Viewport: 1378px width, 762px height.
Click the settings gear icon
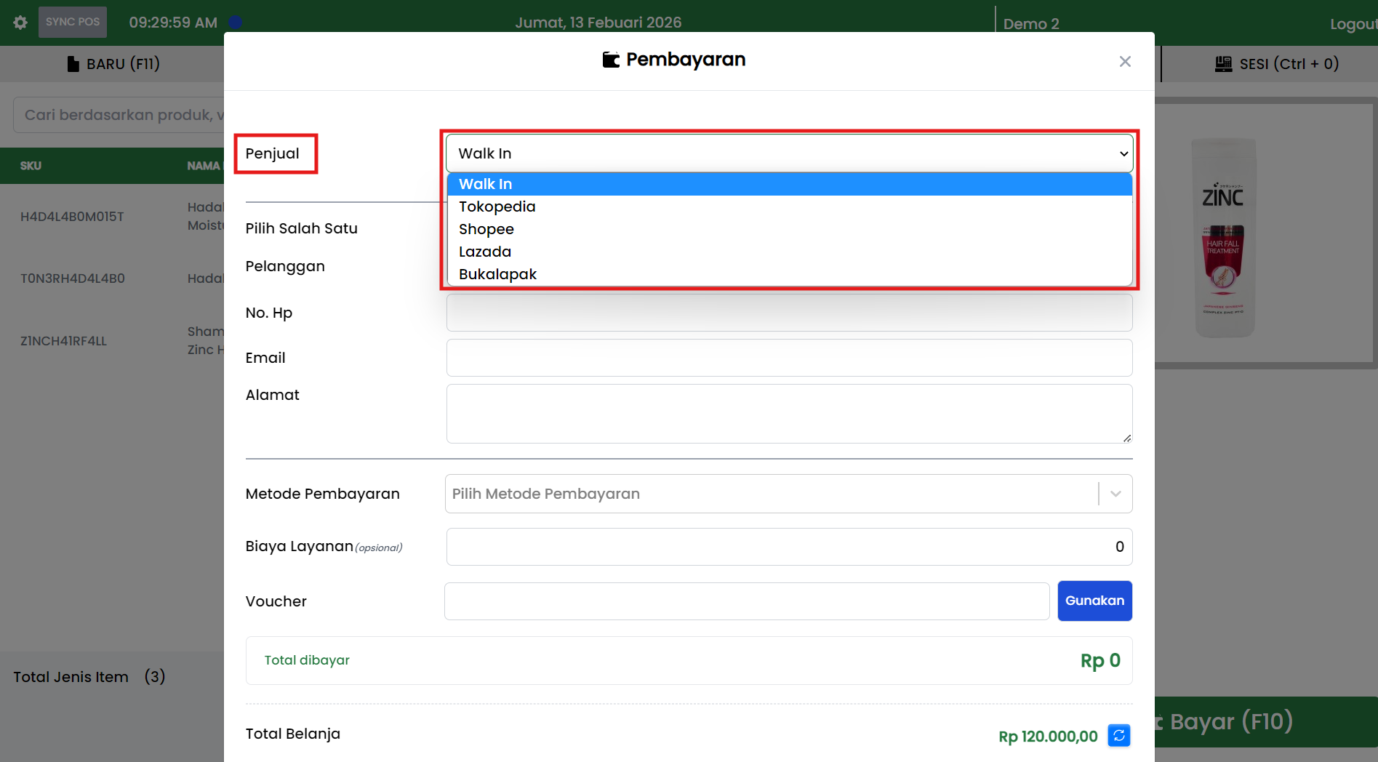[20, 23]
